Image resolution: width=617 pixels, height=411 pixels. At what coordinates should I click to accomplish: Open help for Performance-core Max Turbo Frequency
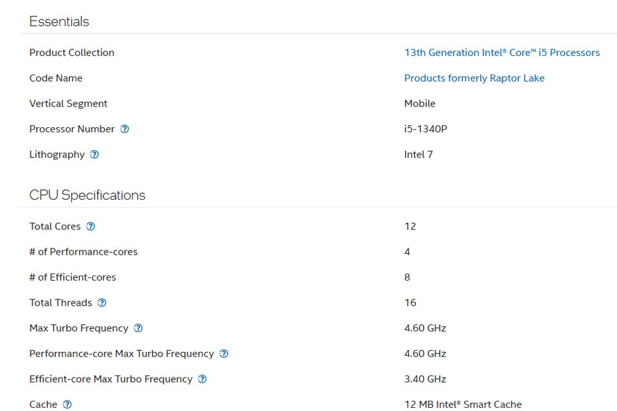[x=224, y=354]
